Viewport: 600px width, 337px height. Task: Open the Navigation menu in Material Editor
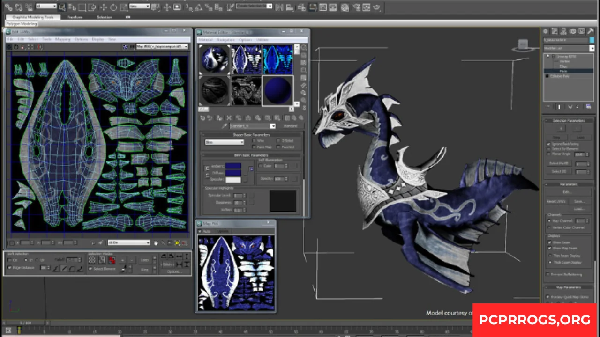click(225, 40)
